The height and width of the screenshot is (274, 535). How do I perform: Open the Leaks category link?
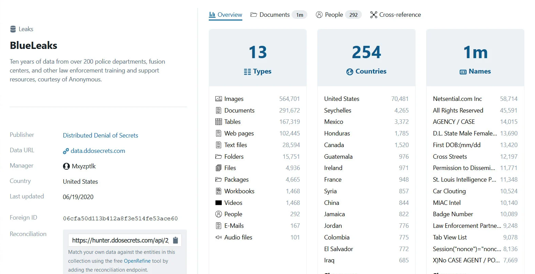26,29
